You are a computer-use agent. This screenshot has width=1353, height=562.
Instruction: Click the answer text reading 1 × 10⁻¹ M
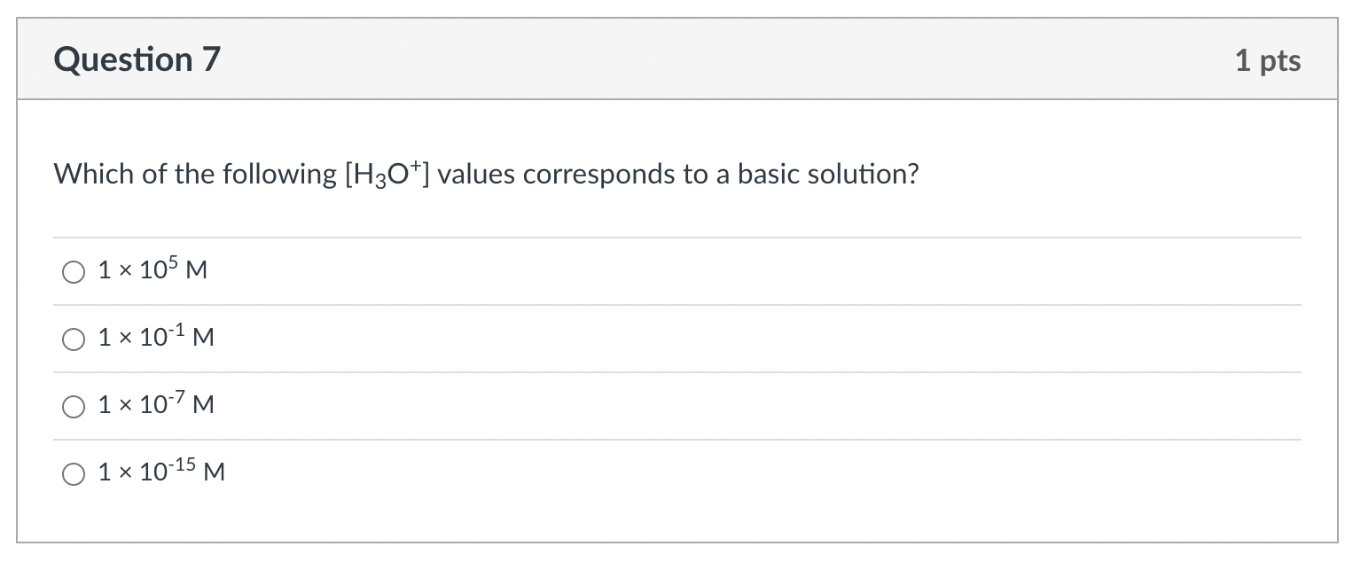pos(155,338)
